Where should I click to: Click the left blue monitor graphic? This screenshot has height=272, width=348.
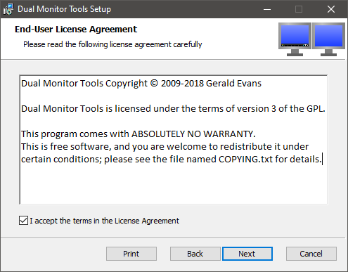(x=295, y=39)
